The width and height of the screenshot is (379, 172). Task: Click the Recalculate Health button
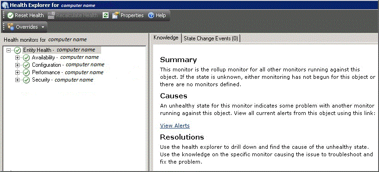click(x=72, y=15)
